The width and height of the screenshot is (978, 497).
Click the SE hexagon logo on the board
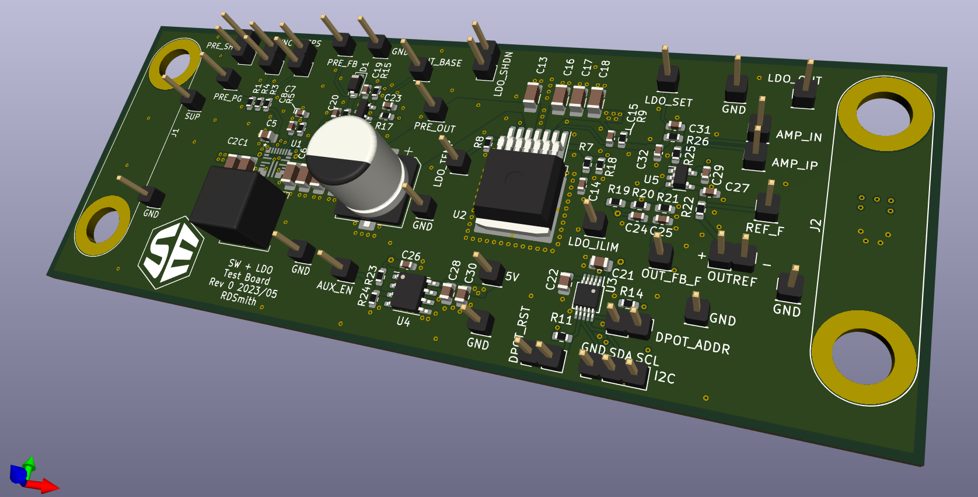(170, 253)
